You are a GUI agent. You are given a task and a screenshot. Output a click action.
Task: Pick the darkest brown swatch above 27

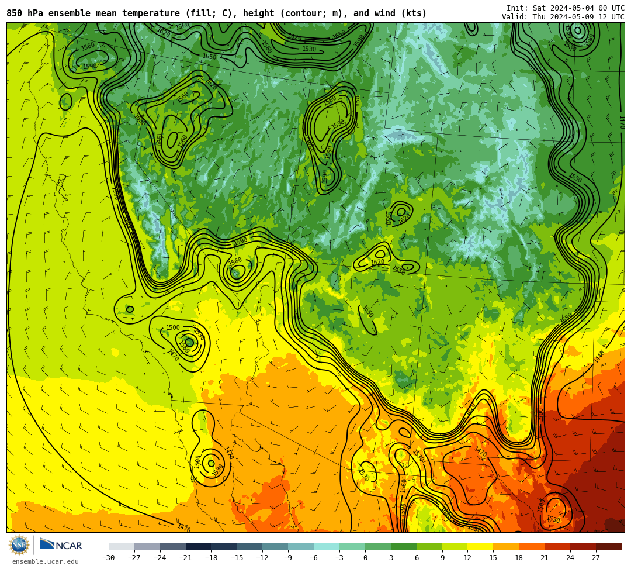point(609,546)
